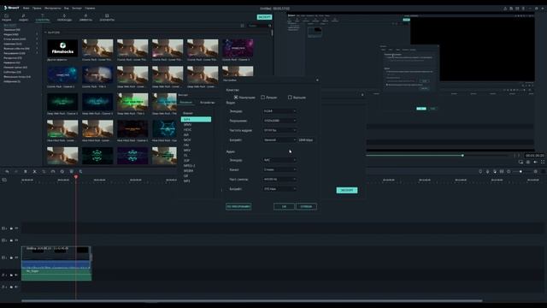The height and width of the screenshot is (308, 547).
Task: Click the preview fullscreen icon
Action: click(543, 162)
